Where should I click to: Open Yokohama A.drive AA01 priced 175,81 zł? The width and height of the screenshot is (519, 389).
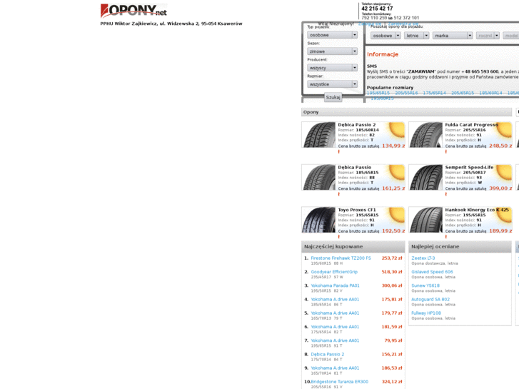(335, 299)
